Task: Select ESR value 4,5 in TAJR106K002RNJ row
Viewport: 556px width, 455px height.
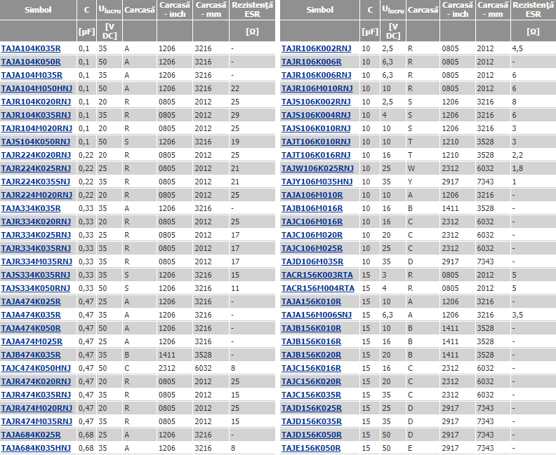Action: pyautogui.click(x=517, y=48)
